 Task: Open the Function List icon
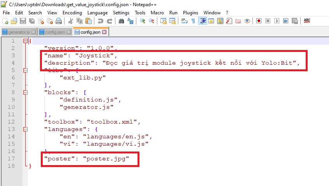pos(229,21)
